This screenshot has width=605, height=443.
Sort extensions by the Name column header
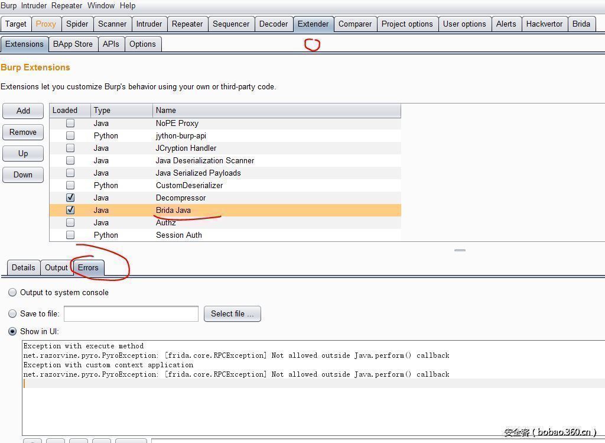277,111
